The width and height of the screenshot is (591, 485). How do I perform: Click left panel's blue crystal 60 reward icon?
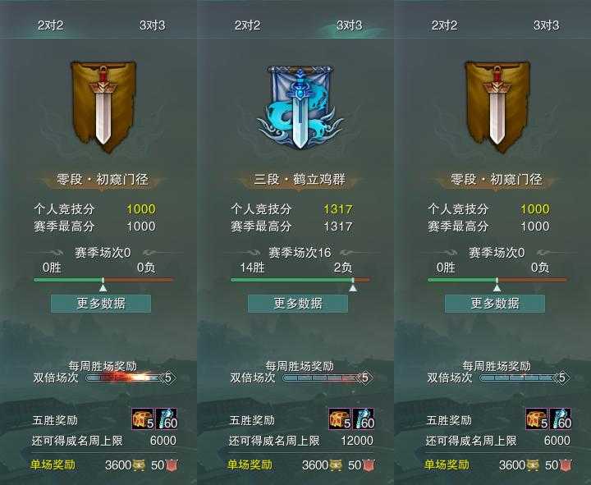(166, 419)
